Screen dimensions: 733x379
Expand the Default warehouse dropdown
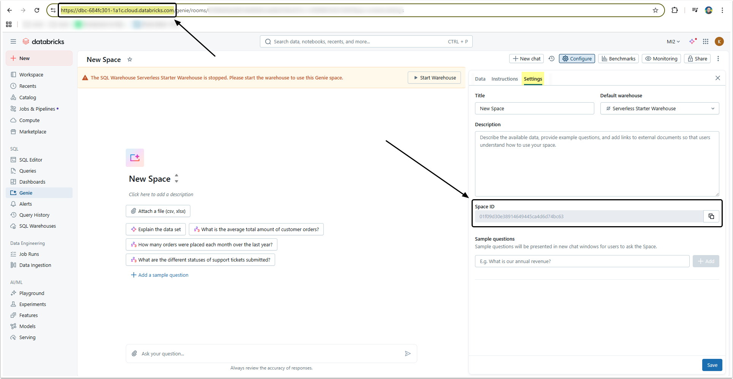pyautogui.click(x=660, y=108)
